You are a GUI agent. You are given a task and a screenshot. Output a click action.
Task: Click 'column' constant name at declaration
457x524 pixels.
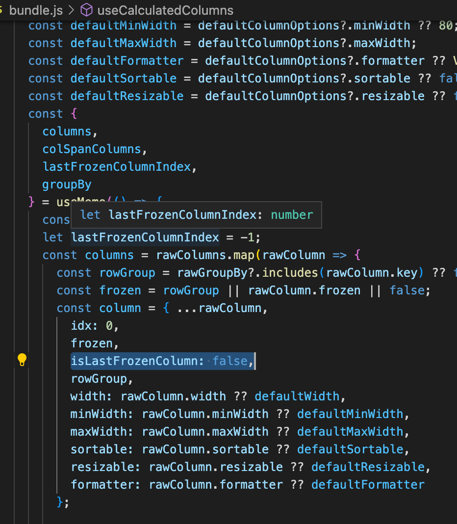tap(120, 309)
